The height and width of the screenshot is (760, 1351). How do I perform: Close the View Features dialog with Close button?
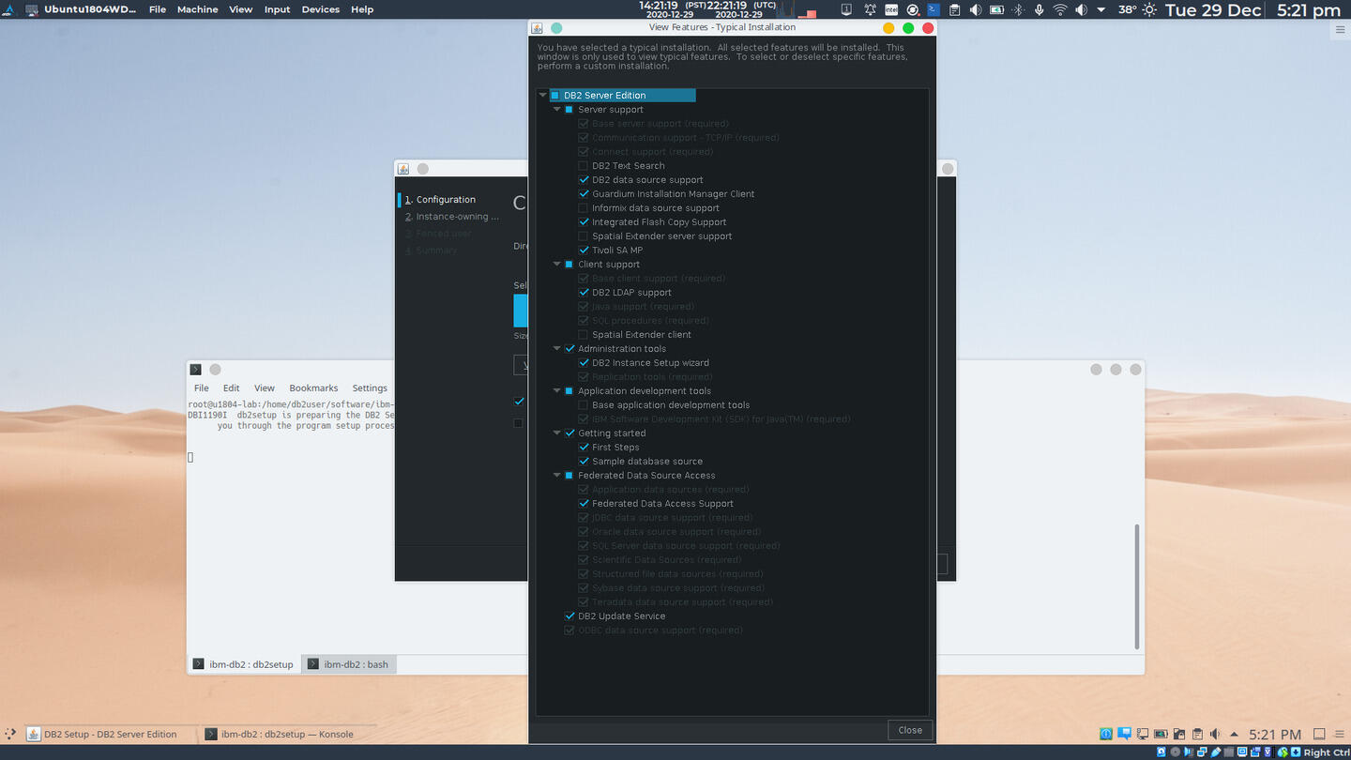(910, 730)
